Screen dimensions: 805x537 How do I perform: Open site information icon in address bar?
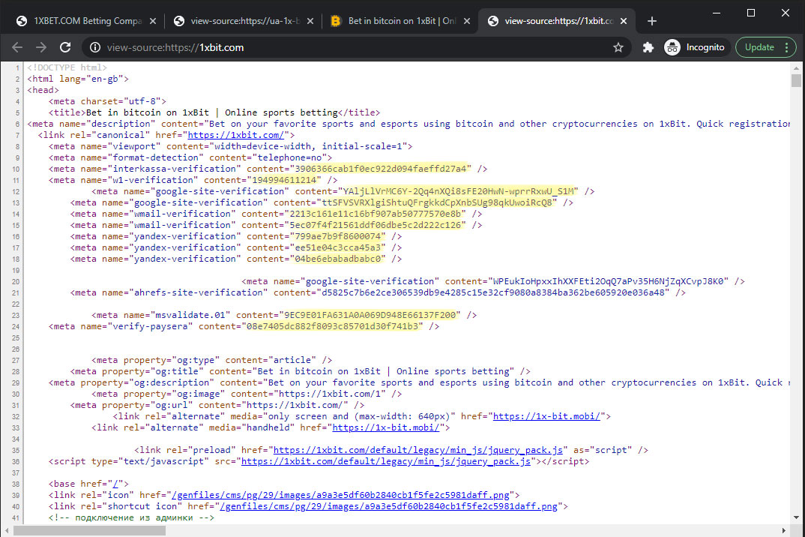pyautogui.click(x=95, y=47)
